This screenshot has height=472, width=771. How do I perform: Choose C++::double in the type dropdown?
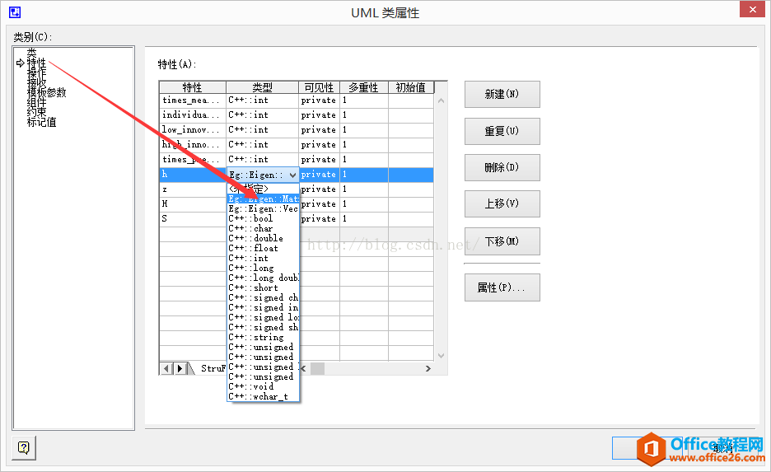coord(263,238)
